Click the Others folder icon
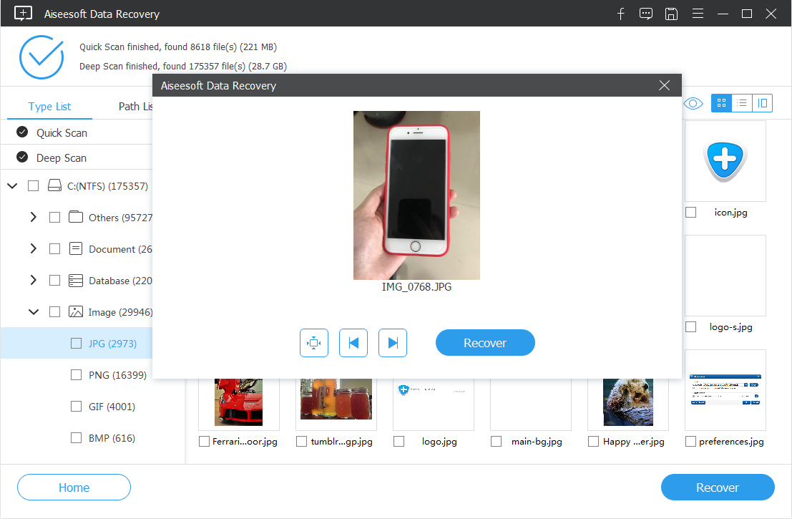The height and width of the screenshot is (519, 792). [x=76, y=217]
